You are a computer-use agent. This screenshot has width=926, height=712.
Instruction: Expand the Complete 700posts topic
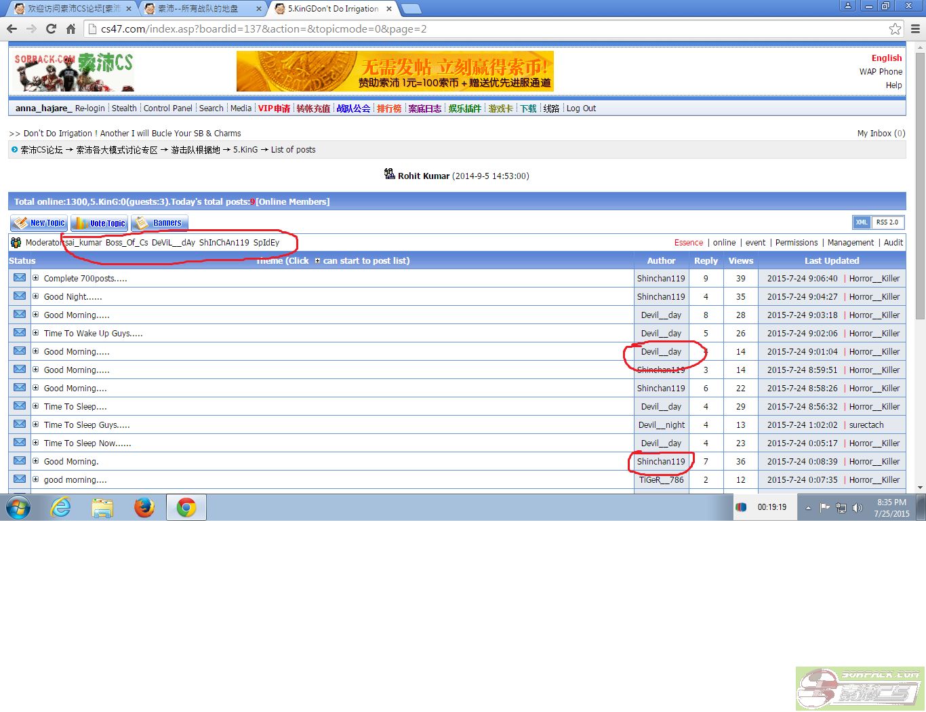(36, 278)
